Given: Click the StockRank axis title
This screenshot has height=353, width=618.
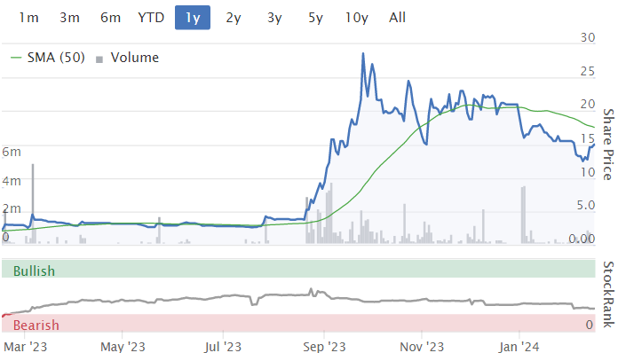Looking at the screenshot, I should coord(608,294).
